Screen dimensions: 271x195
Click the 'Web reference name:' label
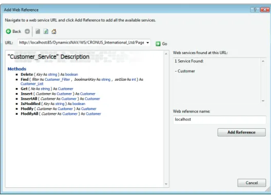coord(191,111)
